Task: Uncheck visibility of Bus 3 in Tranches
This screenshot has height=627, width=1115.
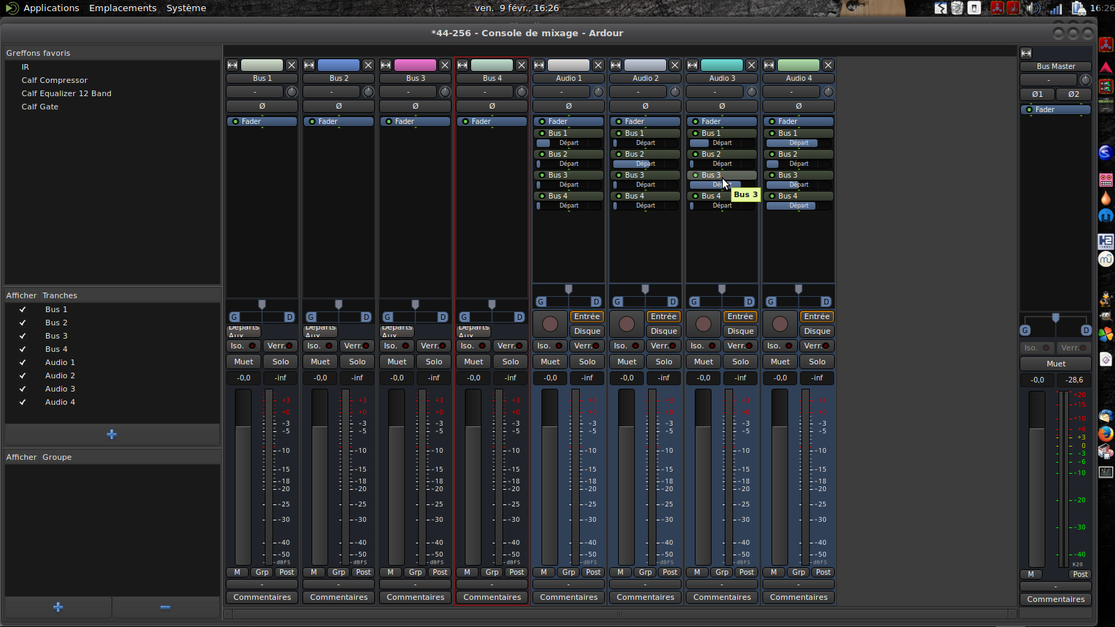Action: [23, 336]
